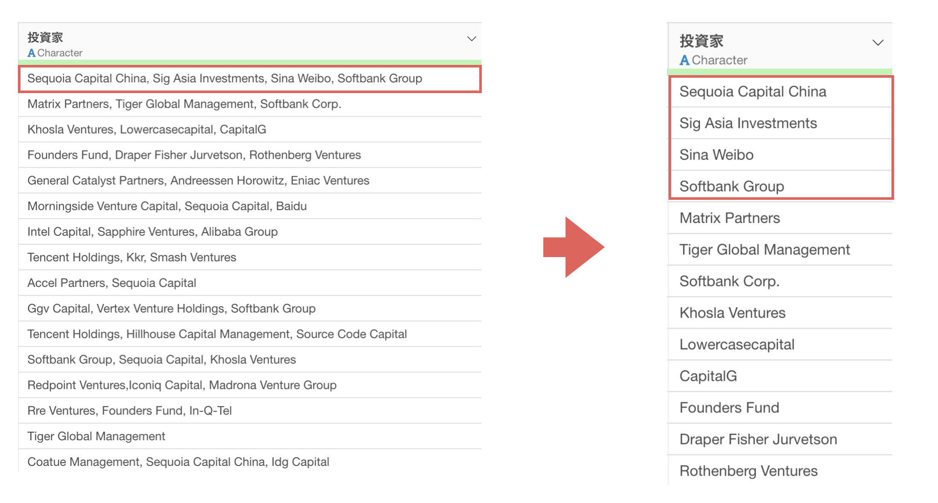
Task: Click Character type icon in left column header
Action: 31,53
